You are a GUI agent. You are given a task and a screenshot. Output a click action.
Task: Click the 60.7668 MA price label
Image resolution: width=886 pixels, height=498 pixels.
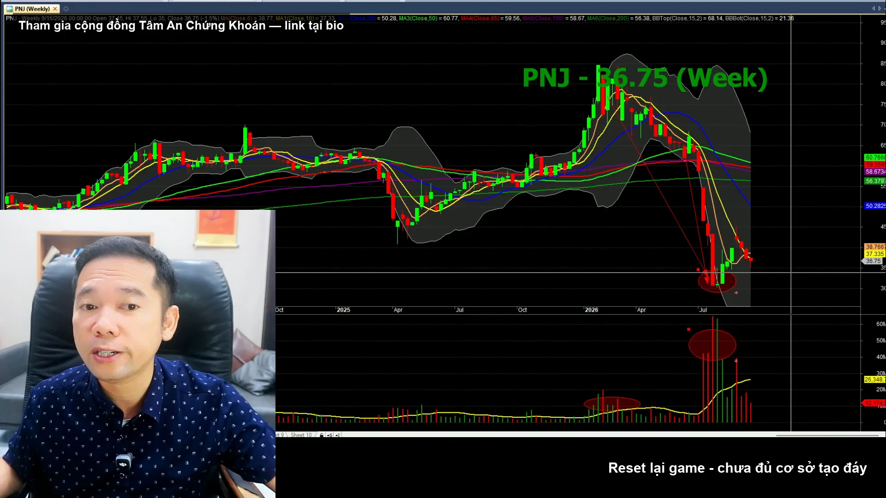(874, 157)
